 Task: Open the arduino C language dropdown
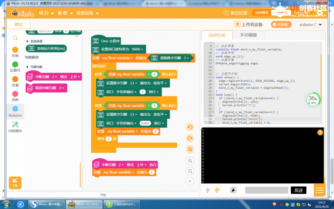(310, 24)
